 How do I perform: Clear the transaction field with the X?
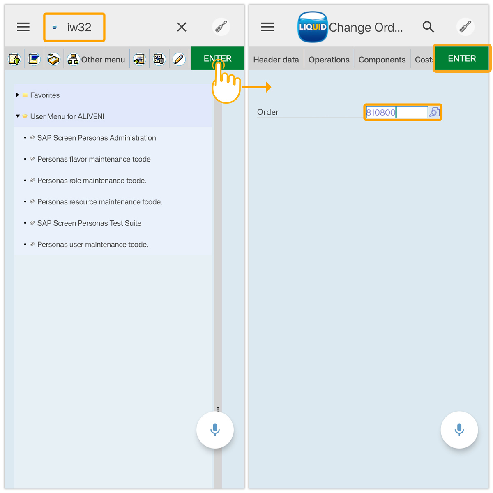pyautogui.click(x=182, y=27)
